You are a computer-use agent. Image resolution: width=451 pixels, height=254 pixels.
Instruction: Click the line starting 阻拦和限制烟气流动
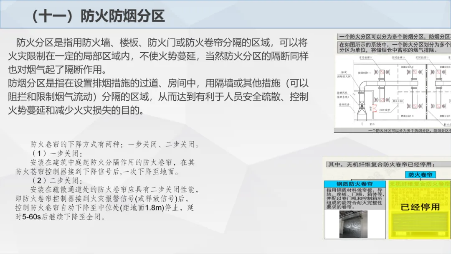point(158,97)
